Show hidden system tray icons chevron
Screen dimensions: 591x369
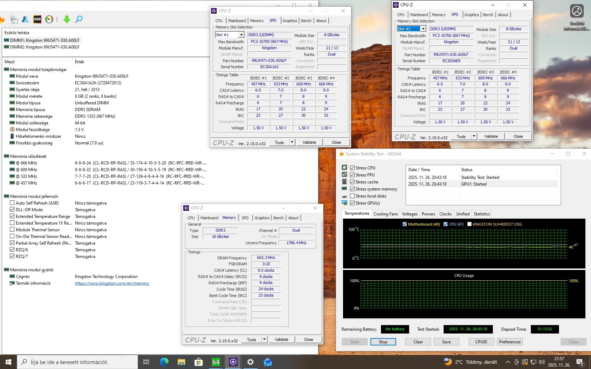tap(508, 362)
